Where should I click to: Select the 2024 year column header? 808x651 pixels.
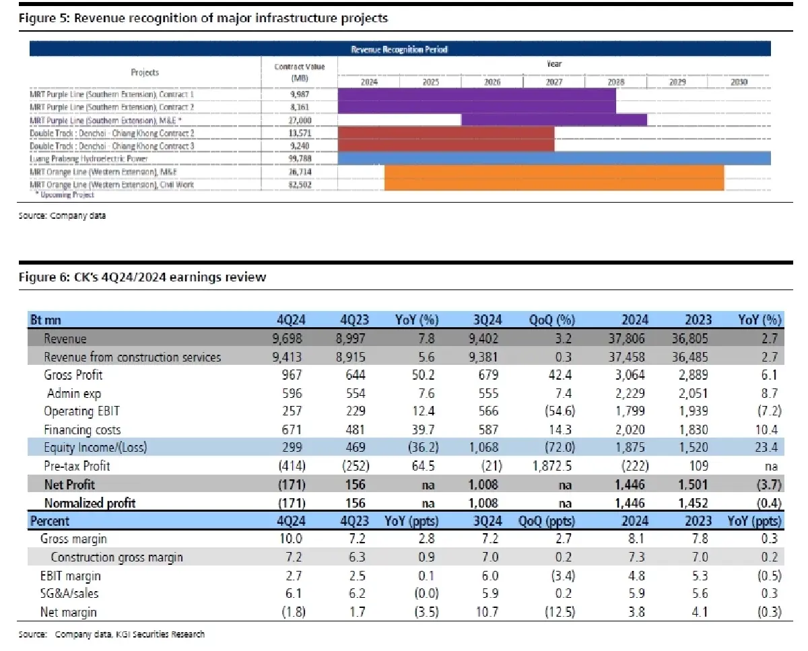[x=368, y=81]
